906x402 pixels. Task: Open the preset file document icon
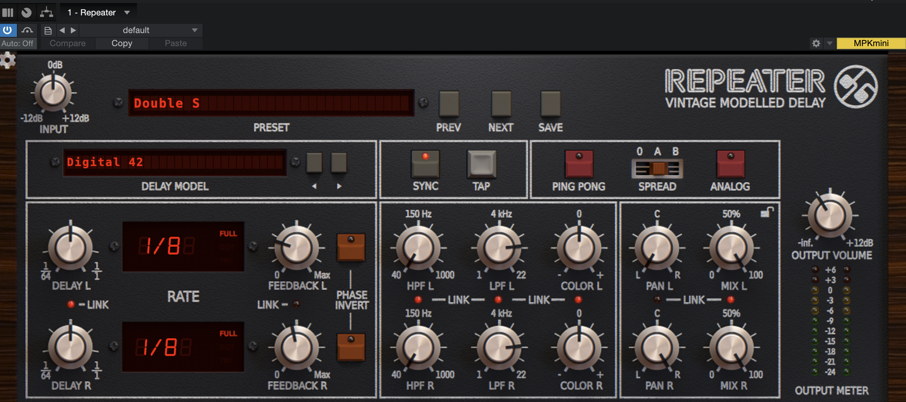point(48,30)
